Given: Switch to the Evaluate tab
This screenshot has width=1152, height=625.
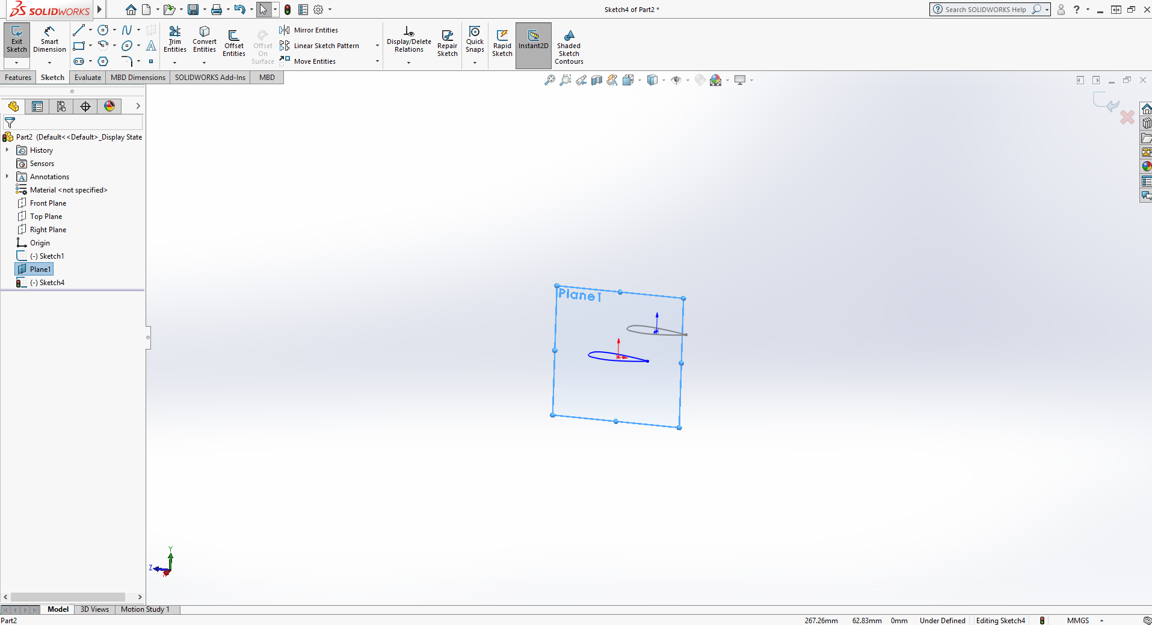Looking at the screenshot, I should [88, 78].
